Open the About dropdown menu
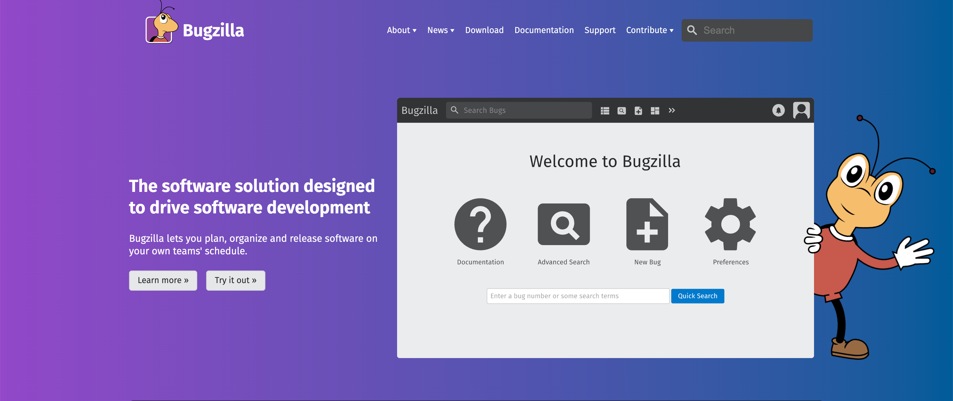This screenshot has height=401, width=953. (x=401, y=30)
